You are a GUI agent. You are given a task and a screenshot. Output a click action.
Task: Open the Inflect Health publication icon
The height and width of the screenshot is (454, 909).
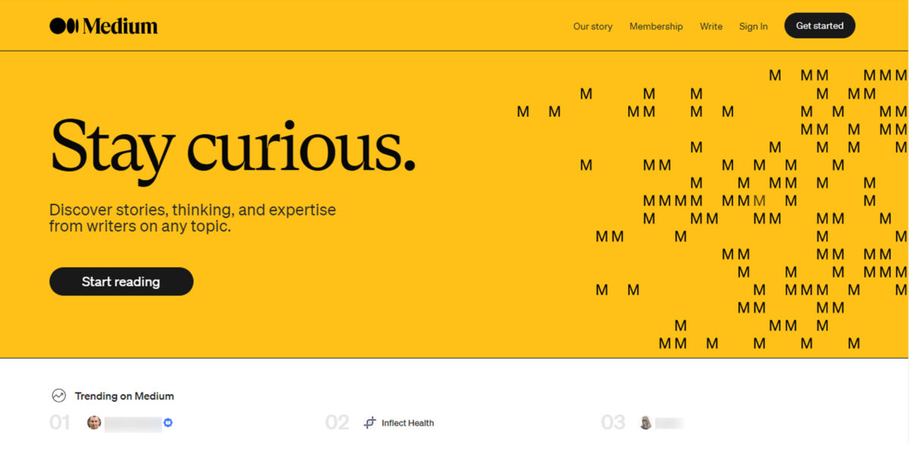369,422
